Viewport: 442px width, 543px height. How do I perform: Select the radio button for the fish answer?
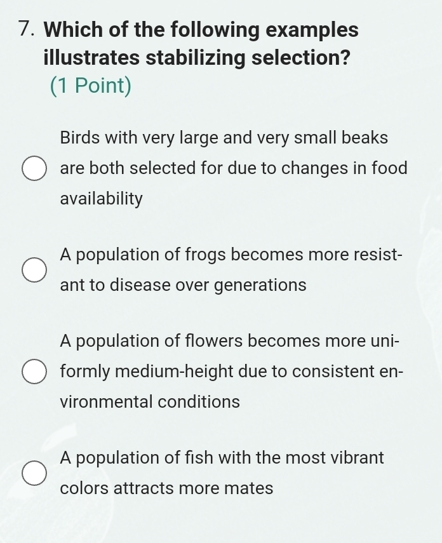34,473
